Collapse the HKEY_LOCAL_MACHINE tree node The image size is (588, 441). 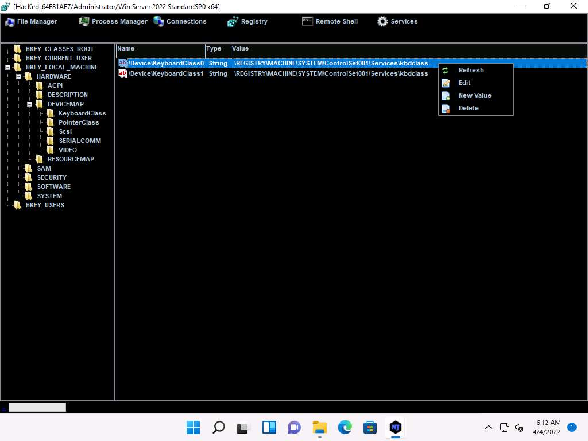click(8, 67)
